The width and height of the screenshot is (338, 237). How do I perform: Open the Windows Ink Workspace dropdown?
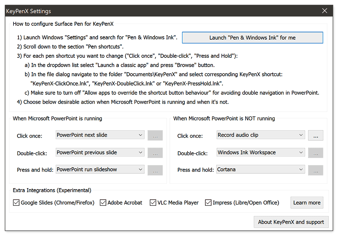coord(260,152)
